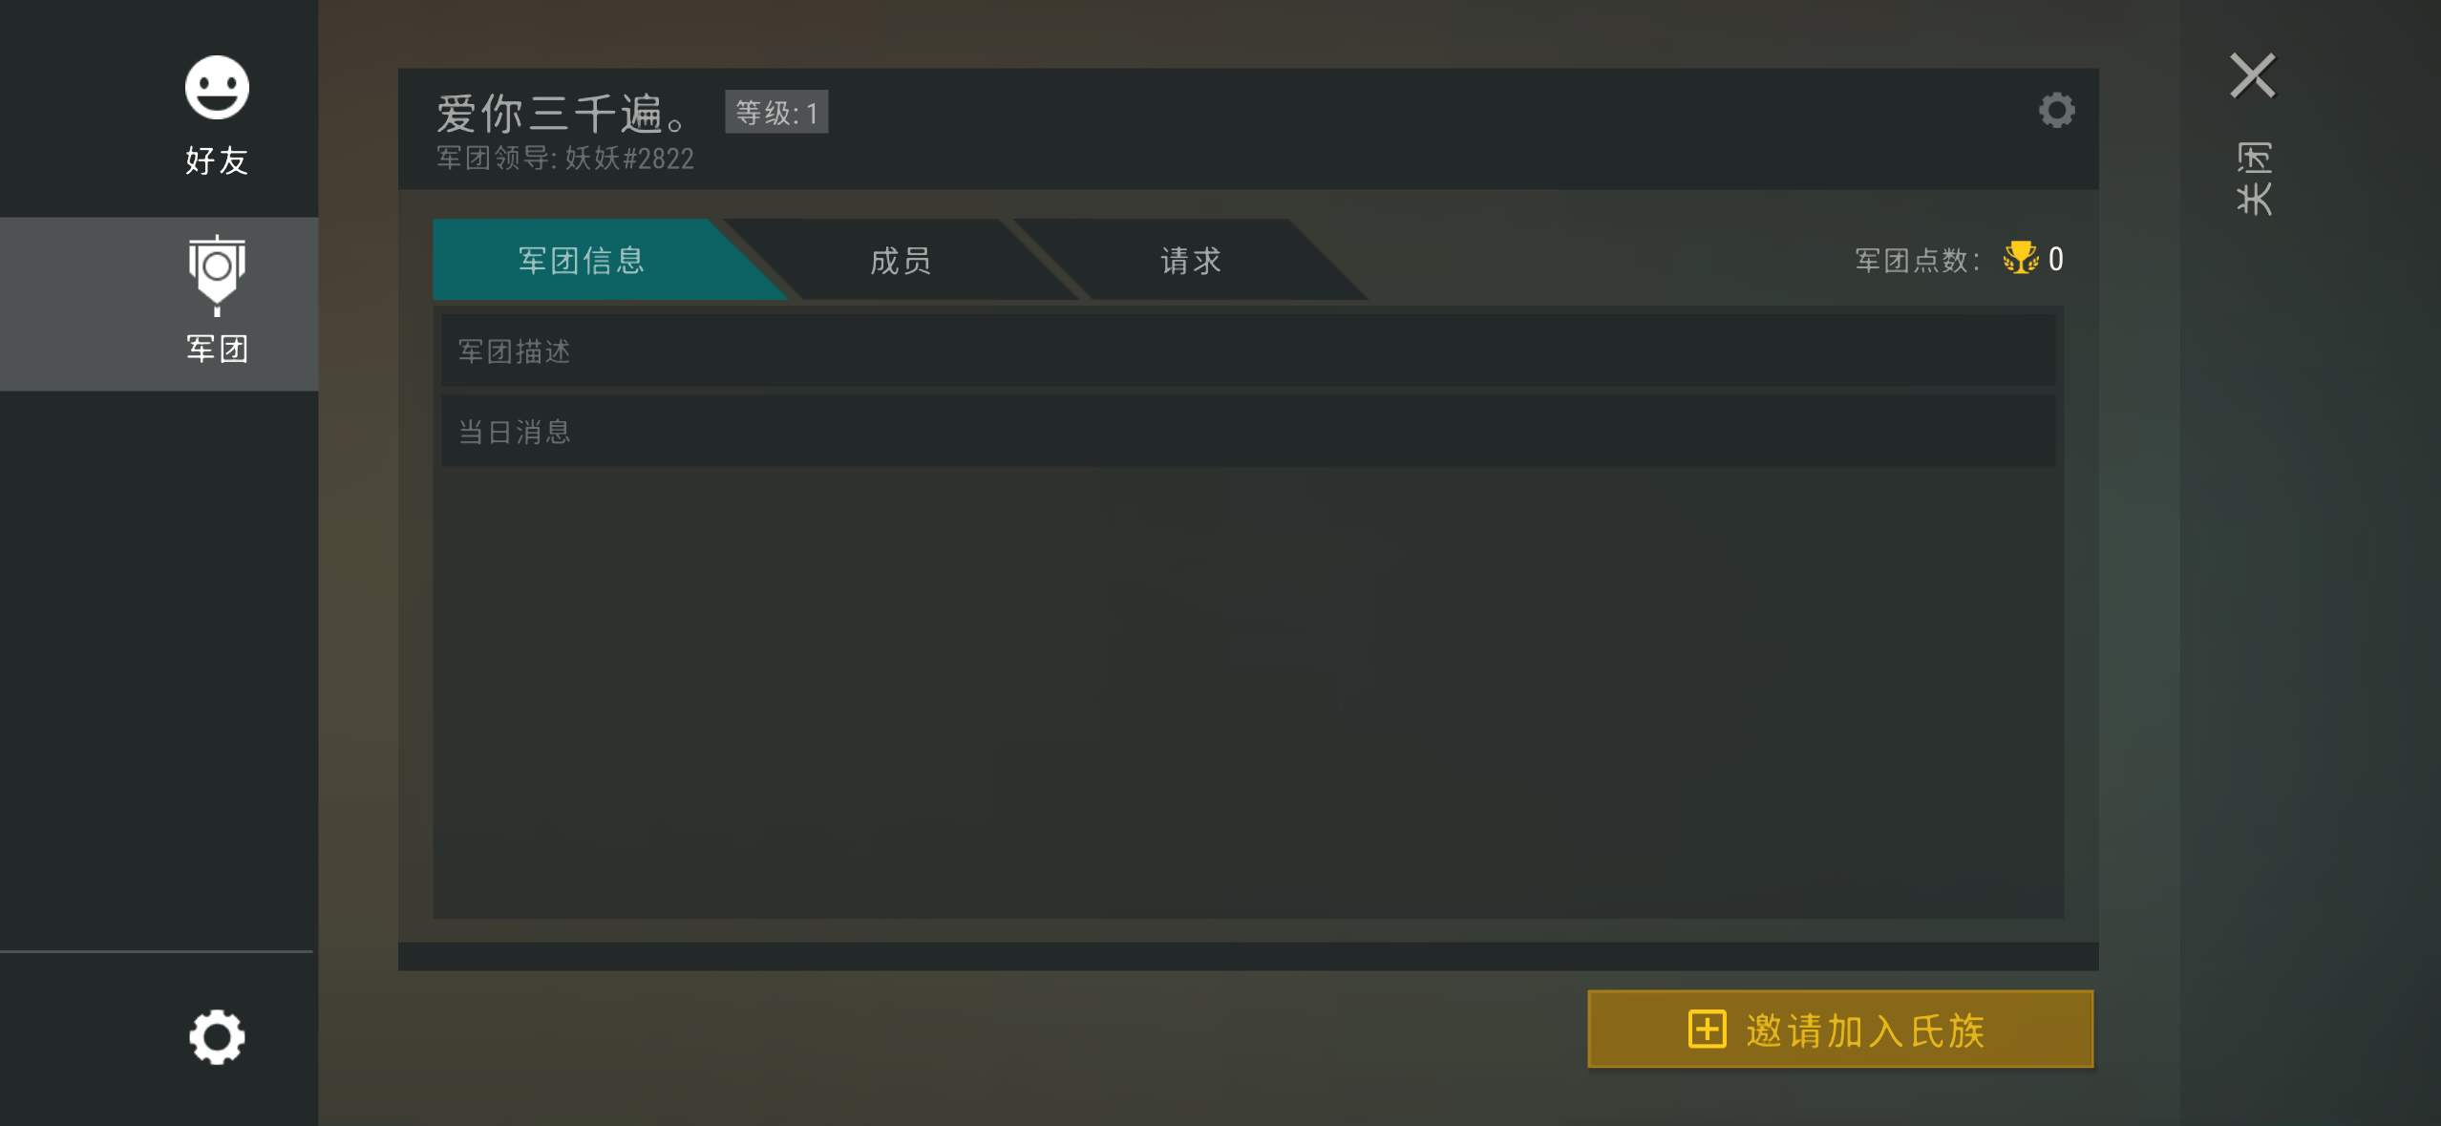This screenshot has width=2441, height=1126.
Task: Click the gold trophy points icon
Action: [x=2020, y=259]
